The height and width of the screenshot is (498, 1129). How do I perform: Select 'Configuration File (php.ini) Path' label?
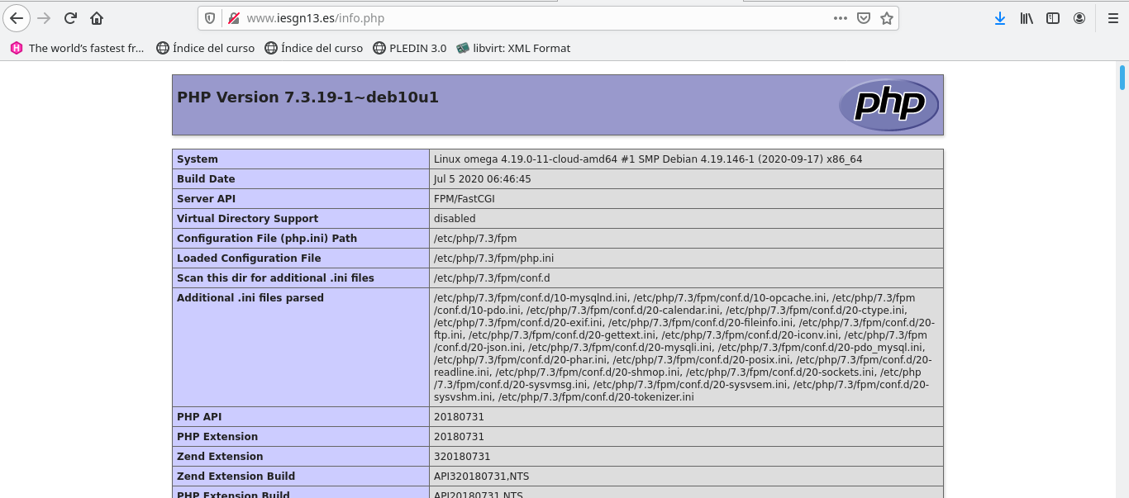coord(301,239)
